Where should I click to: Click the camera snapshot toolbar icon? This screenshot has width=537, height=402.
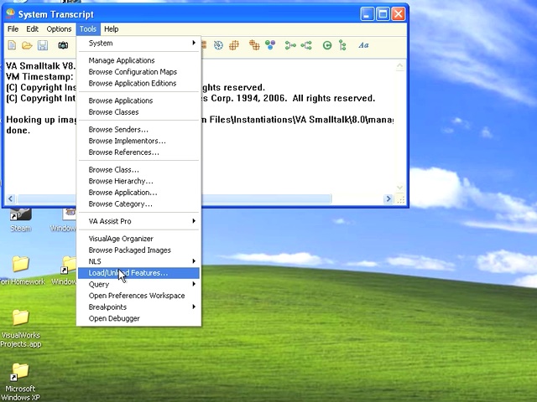point(63,45)
